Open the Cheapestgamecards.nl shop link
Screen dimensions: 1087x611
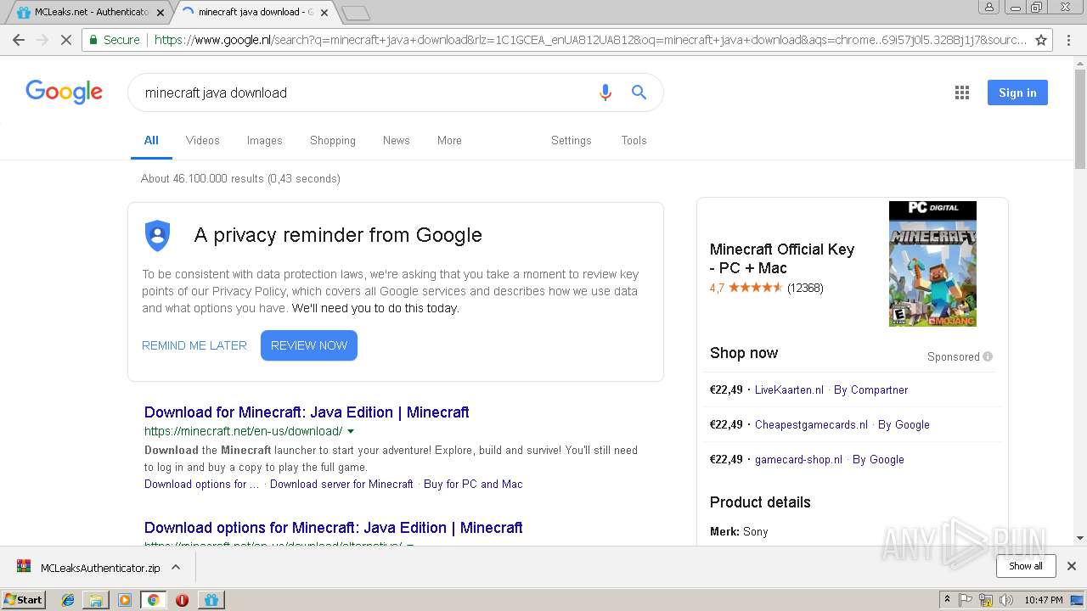tap(811, 425)
